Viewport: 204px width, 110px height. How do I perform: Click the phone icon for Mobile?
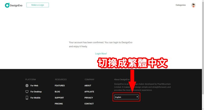27,98
